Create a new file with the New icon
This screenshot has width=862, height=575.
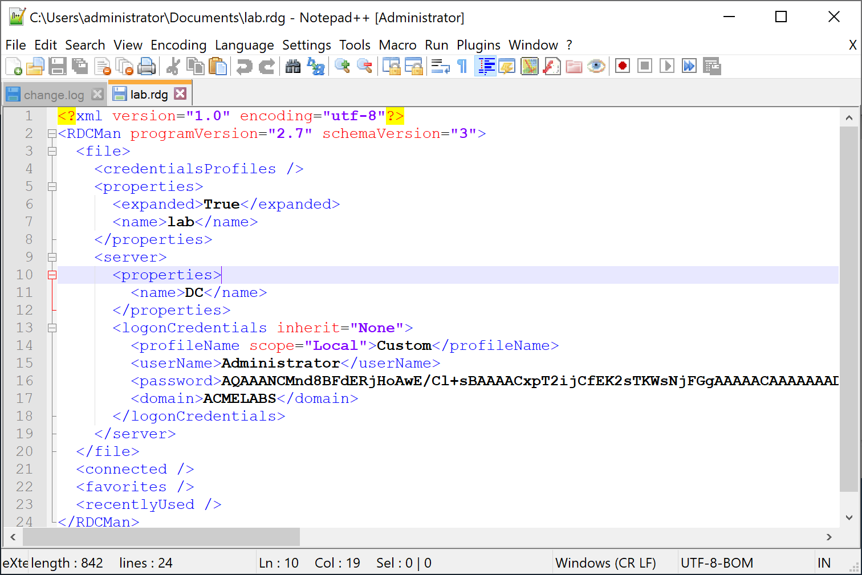(14, 67)
